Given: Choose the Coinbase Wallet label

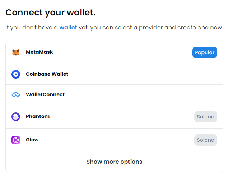Looking at the screenshot, I should click(x=47, y=74).
